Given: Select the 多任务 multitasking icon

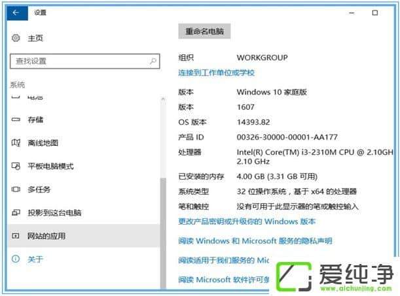Looking at the screenshot, I should click(x=16, y=189).
